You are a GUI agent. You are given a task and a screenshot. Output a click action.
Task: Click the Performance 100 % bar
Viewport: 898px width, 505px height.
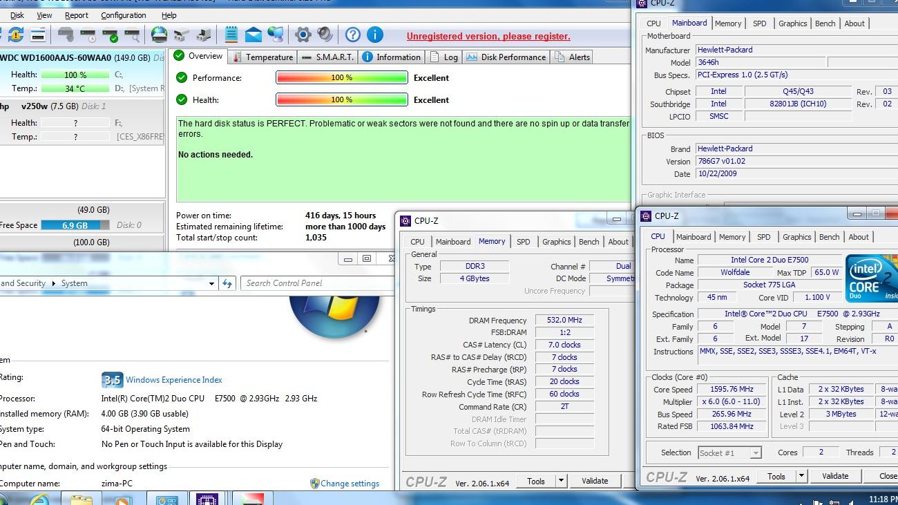pyautogui.click(x=342, y=78)
